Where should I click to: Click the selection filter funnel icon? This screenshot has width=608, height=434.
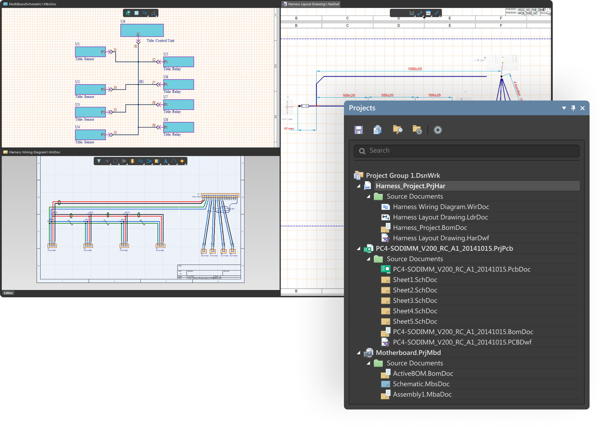(x=99, y=161)
